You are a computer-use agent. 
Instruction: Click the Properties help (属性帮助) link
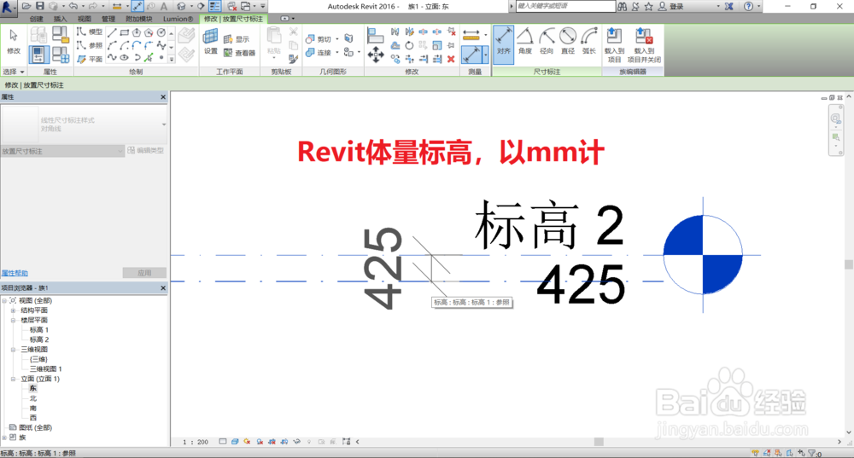click(15, 273)
